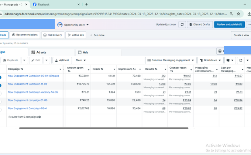
Task: Expand the Breakdown dropdown
Action: pyautogui.click(x=210, y=60)
